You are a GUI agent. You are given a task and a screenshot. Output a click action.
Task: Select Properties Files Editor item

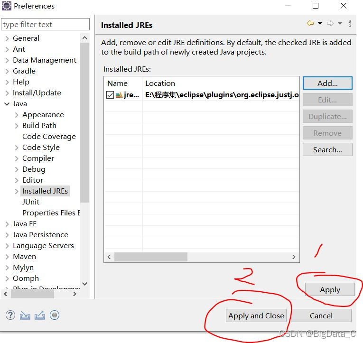pyautogui.click(x=51, y=213)
